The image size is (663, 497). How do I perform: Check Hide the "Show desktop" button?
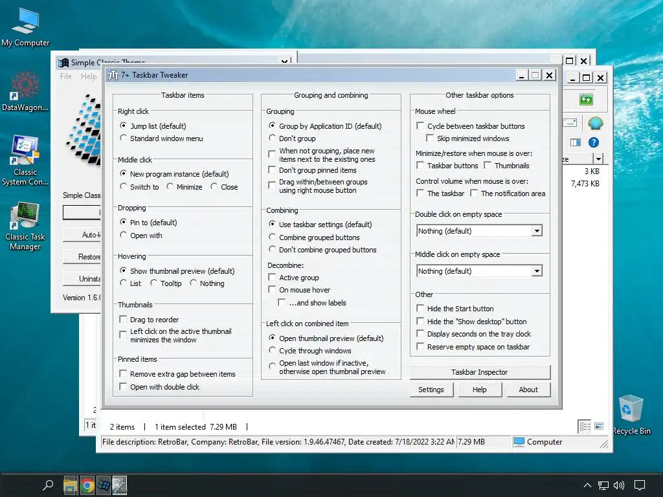click(420, 321)
